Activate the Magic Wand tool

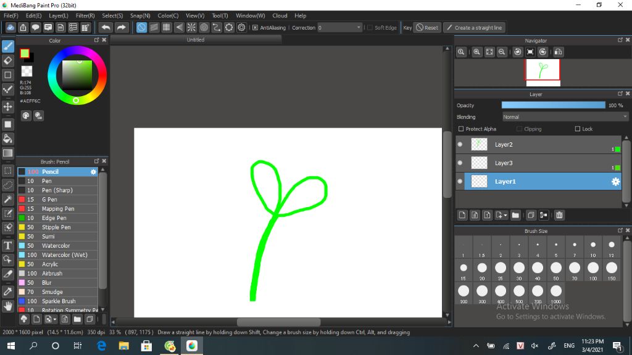click(7, 199)
